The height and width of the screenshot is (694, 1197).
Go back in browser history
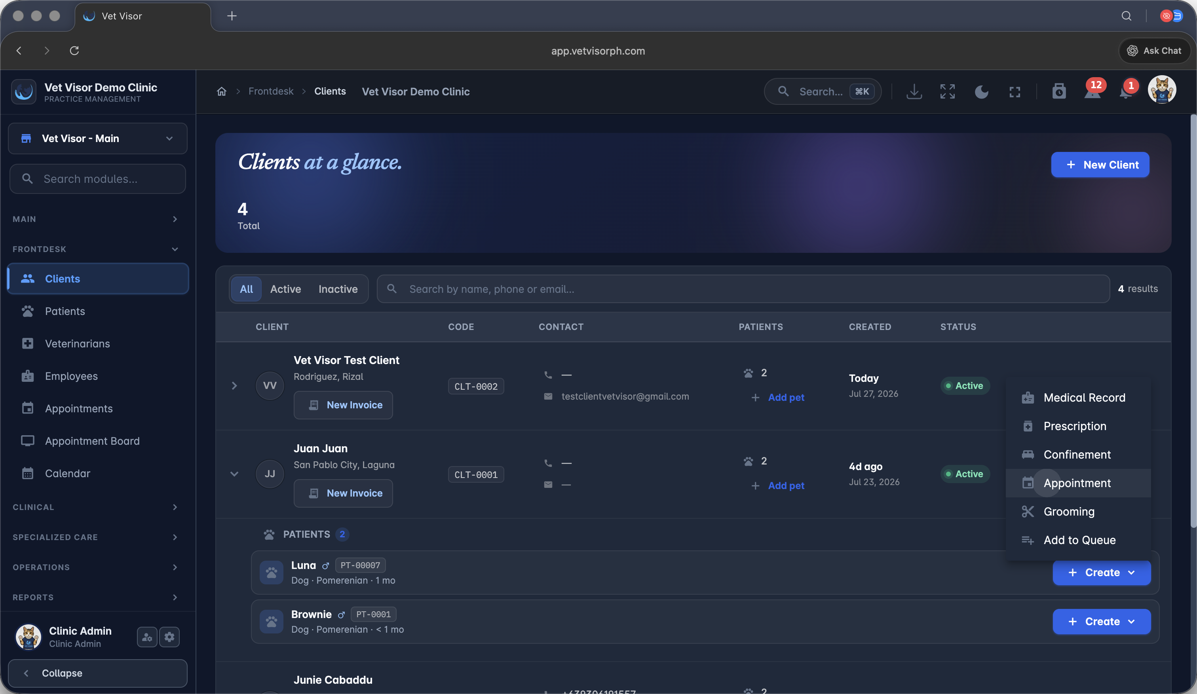pyautogui.click(x=19, y=50)
